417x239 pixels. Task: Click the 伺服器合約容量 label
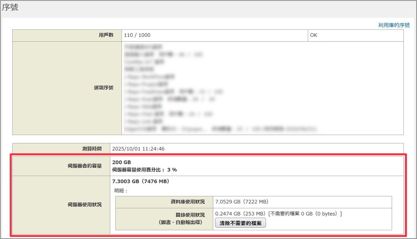[x=85, y=166]
